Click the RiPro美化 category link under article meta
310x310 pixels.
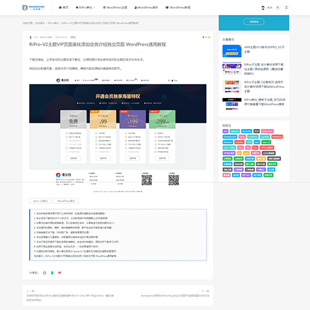[x=47, y=37]
